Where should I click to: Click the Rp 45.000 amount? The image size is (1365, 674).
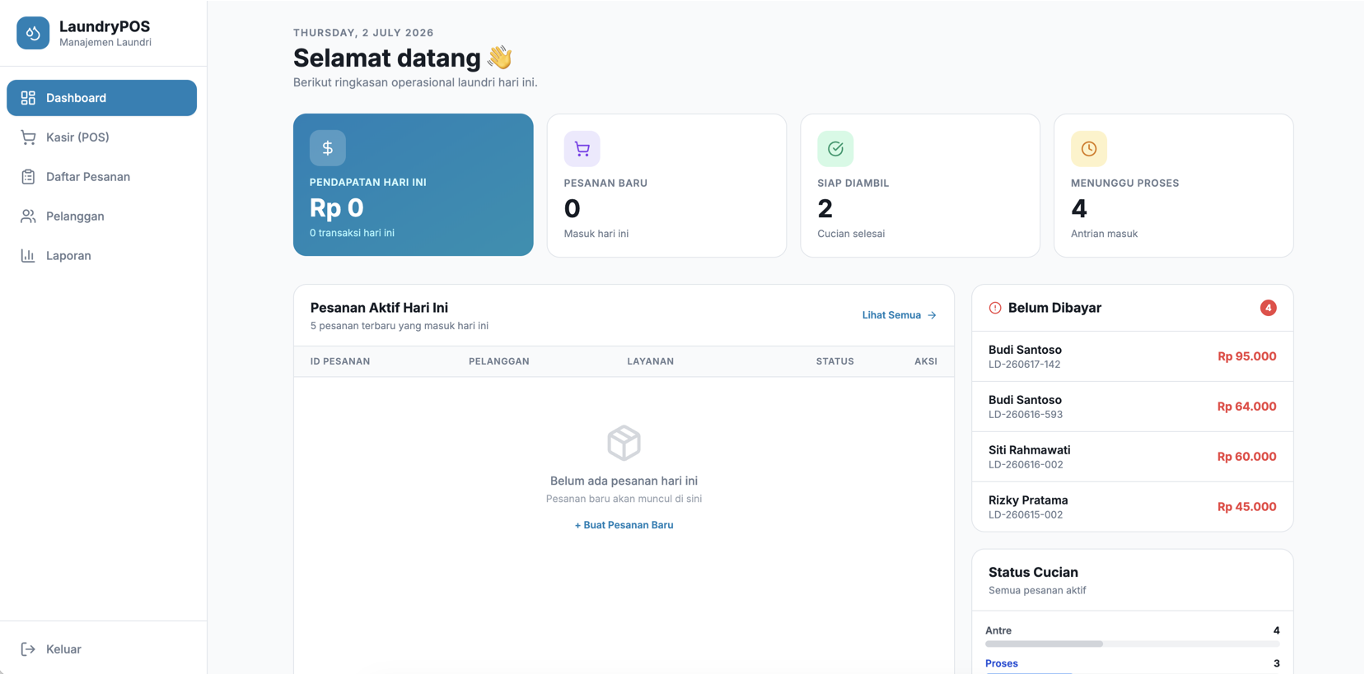pos(1247,507)
